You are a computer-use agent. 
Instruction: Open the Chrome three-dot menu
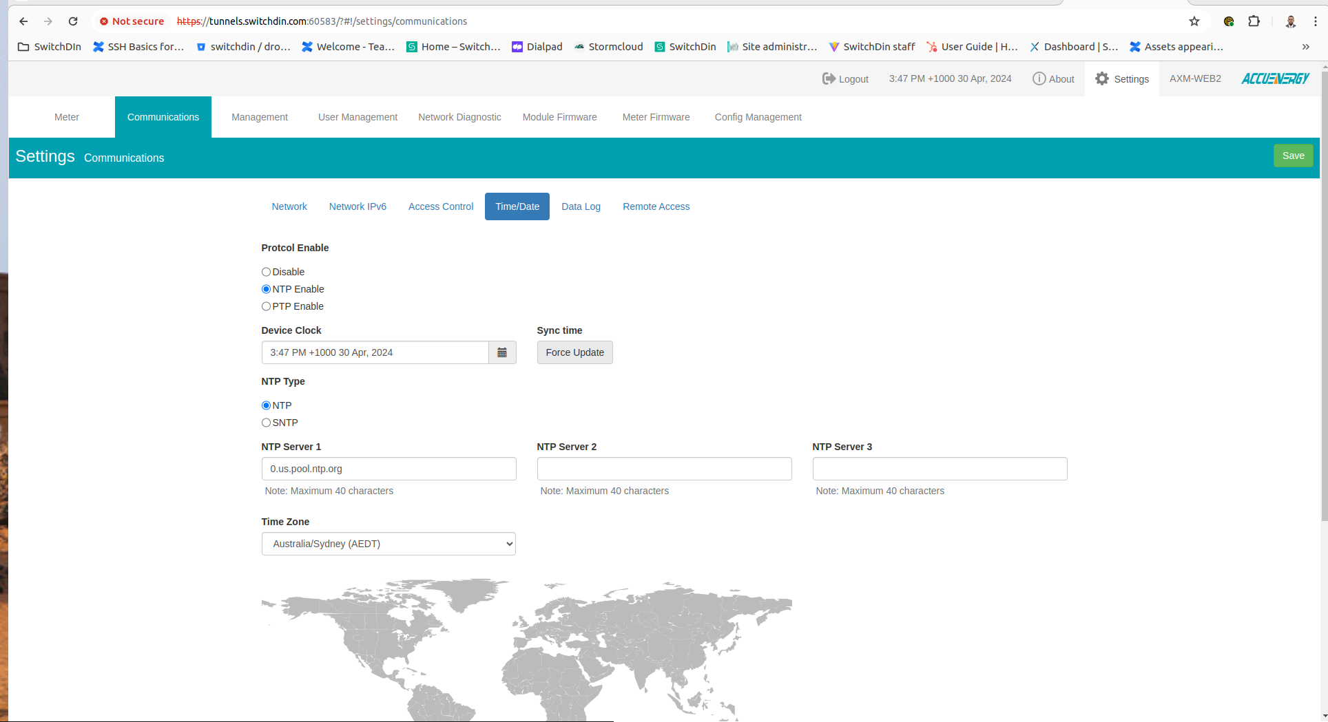pyautogui.click(x=1316, y=21)
